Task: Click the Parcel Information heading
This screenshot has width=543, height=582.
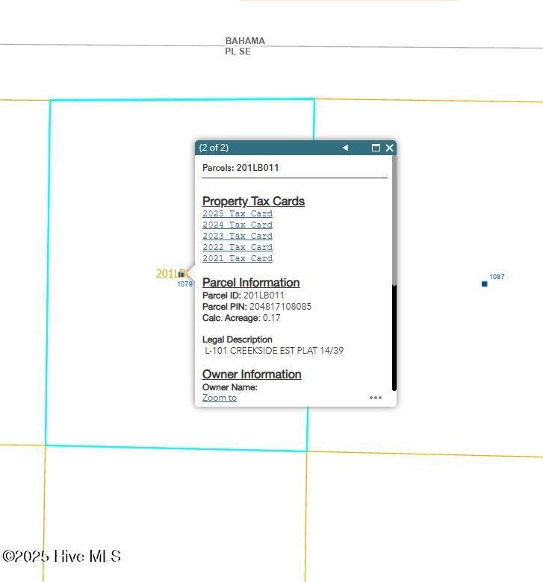Action: click(251, 282)
